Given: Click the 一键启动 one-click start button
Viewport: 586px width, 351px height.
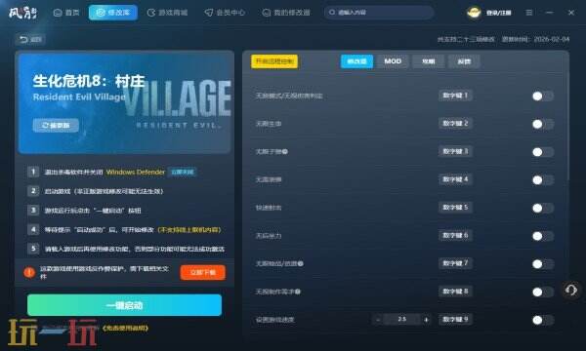Looking at the screenshot, I should (x=124, y=305).
